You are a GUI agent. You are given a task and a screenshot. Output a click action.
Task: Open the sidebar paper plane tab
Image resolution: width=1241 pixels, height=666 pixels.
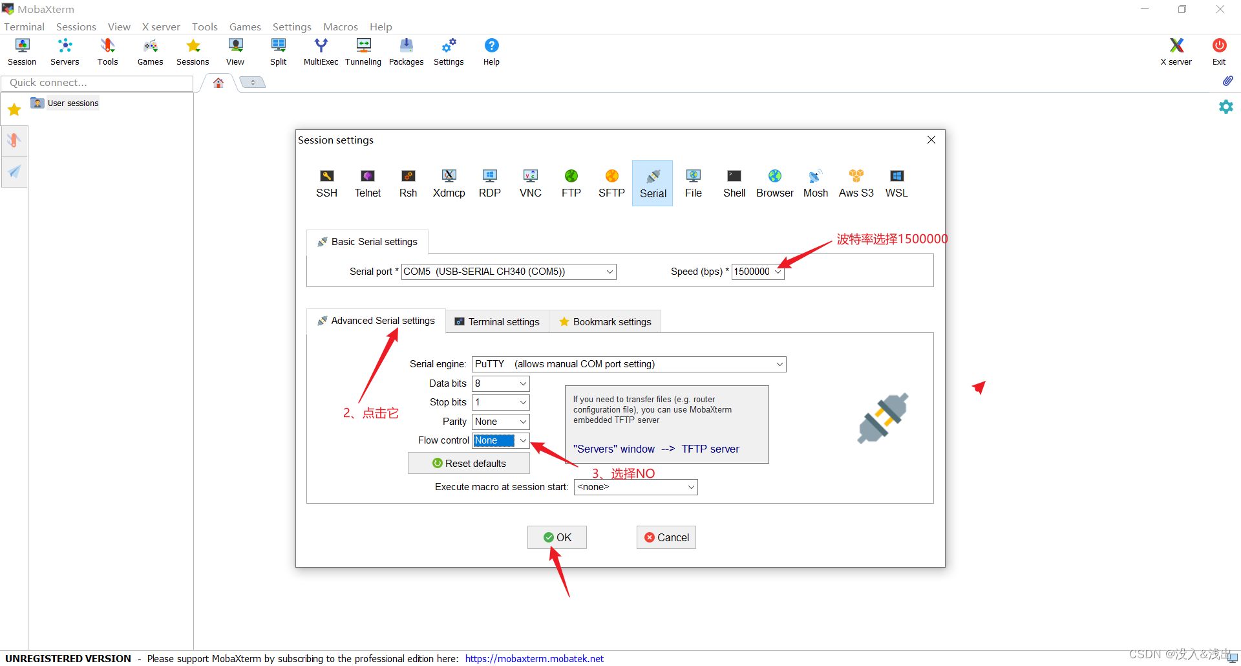14,171
